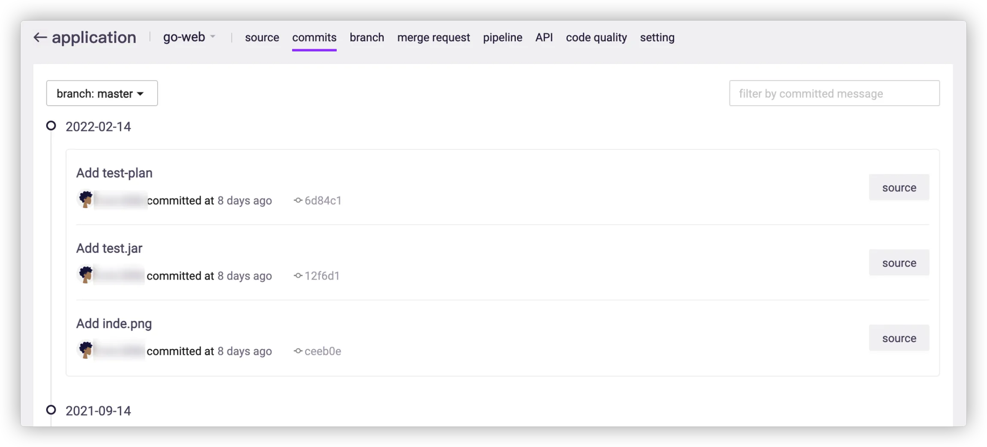Click commit hash icon next to 6d84c1

click(298, 200)
